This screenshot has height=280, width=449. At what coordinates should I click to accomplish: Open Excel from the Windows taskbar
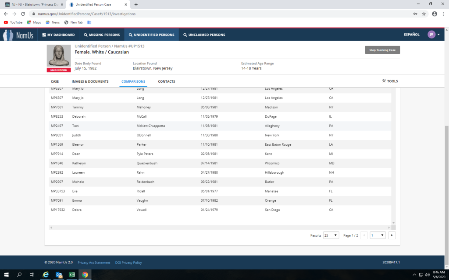click(71, 275)
